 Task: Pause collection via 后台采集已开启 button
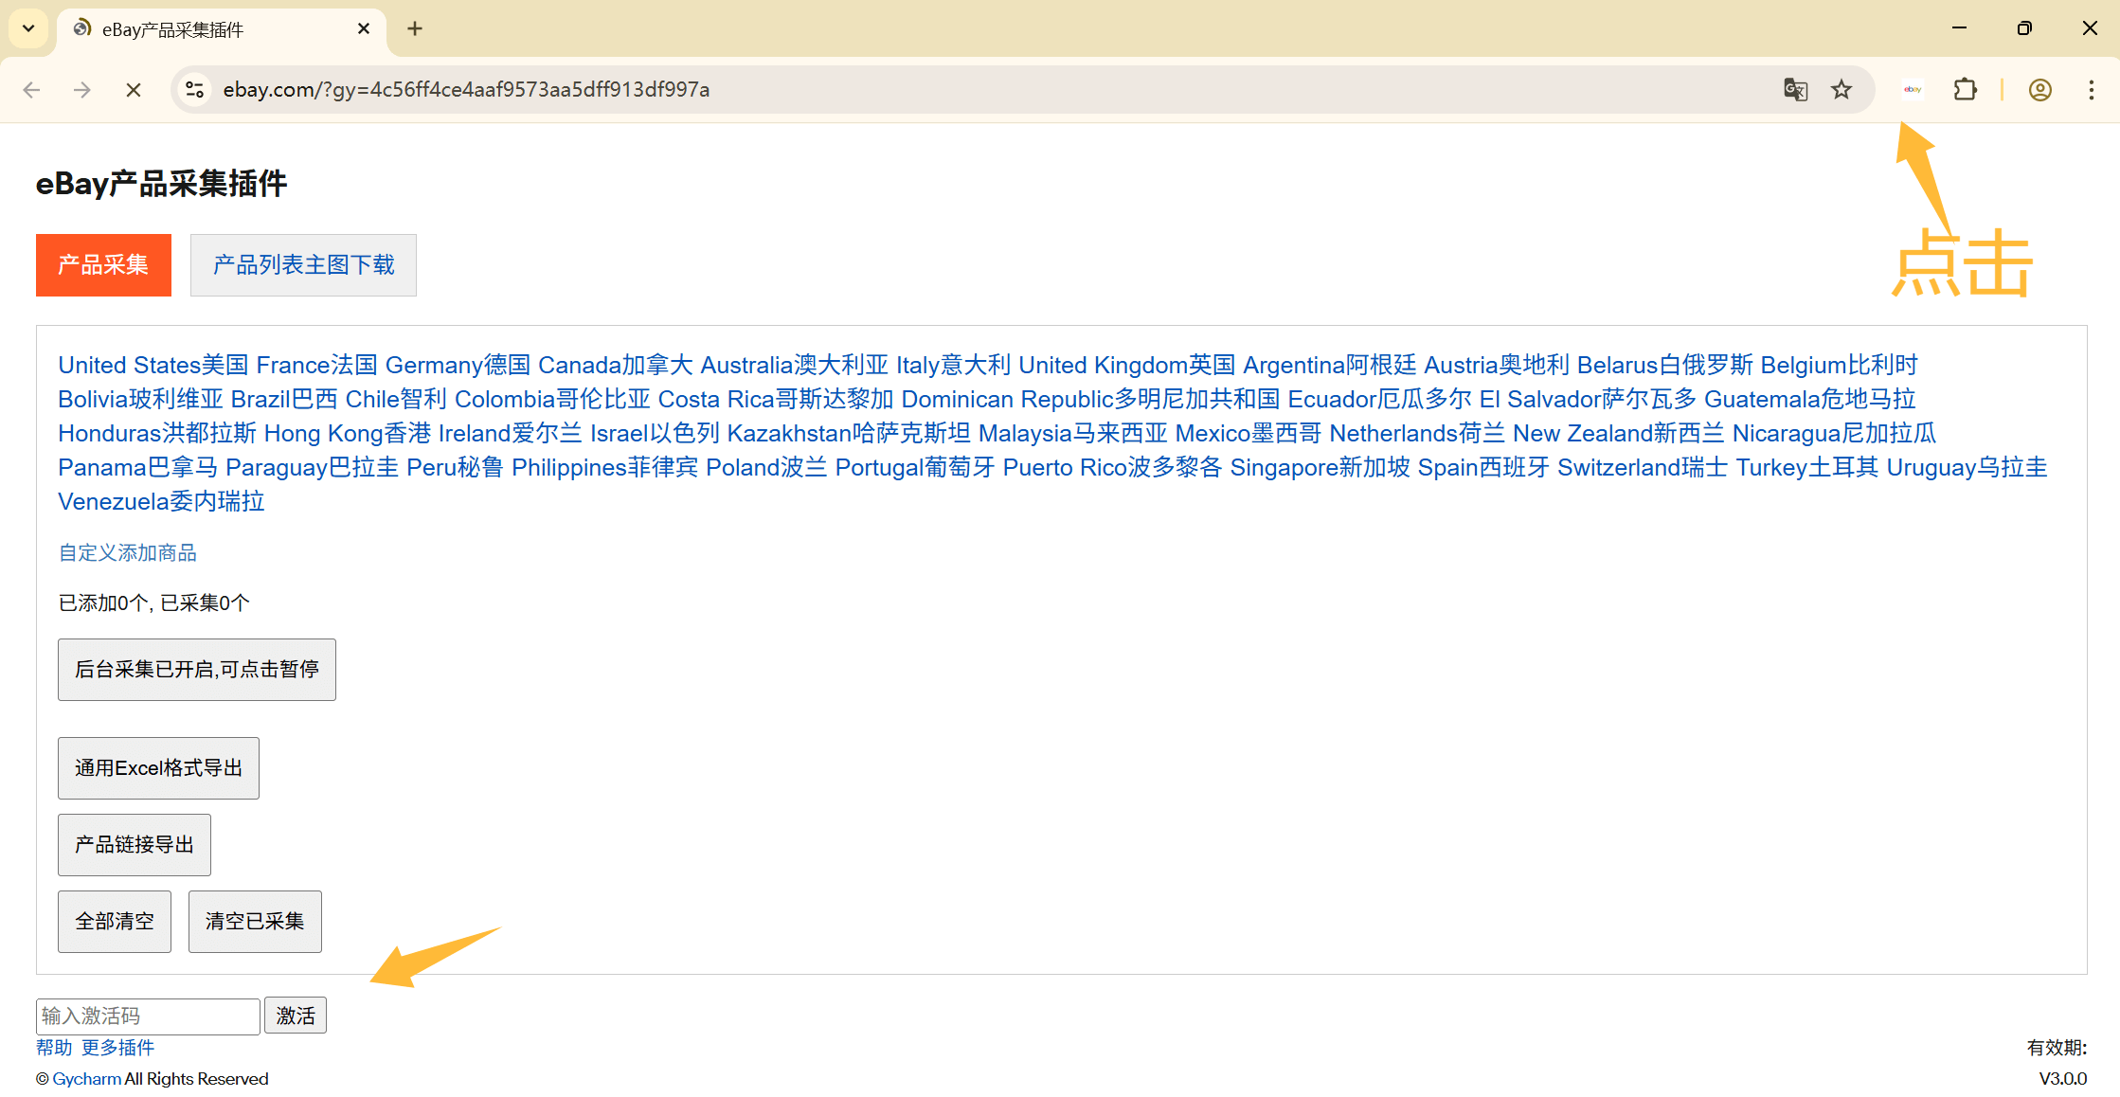[197, 670]
